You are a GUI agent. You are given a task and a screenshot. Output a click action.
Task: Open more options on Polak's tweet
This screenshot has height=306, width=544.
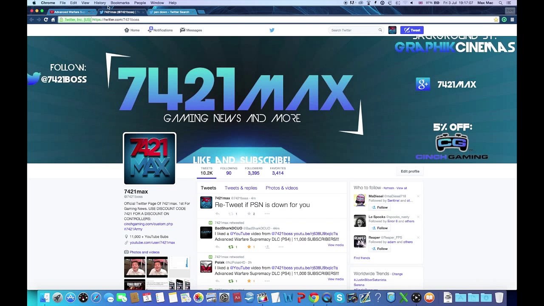pos(267,281)
